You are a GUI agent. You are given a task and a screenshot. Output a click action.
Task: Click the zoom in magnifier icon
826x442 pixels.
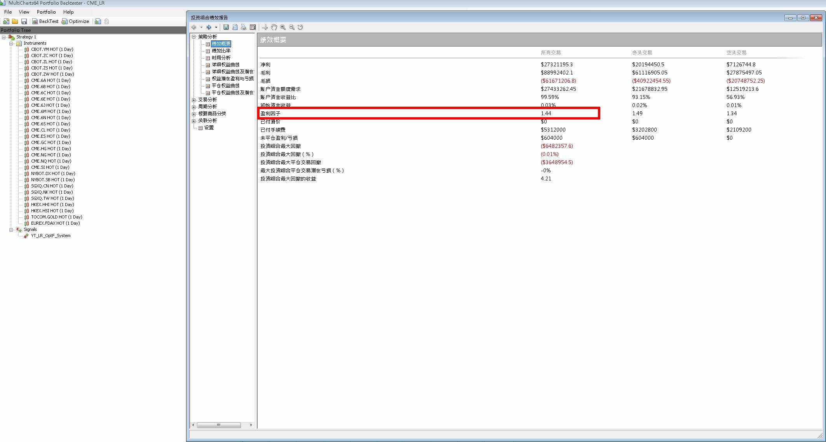(283, 27)
